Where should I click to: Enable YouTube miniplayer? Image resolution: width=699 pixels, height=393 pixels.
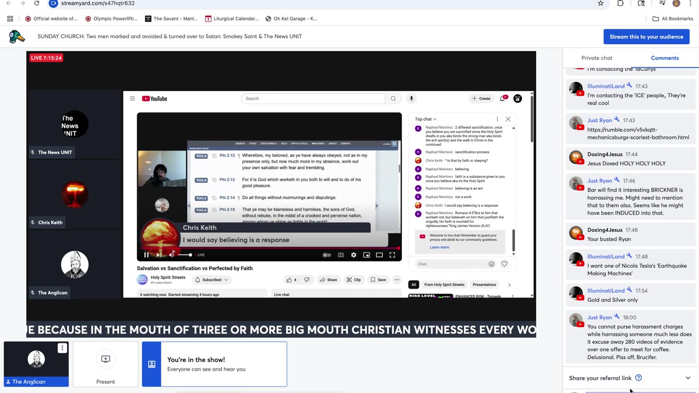tap(366, 255)
